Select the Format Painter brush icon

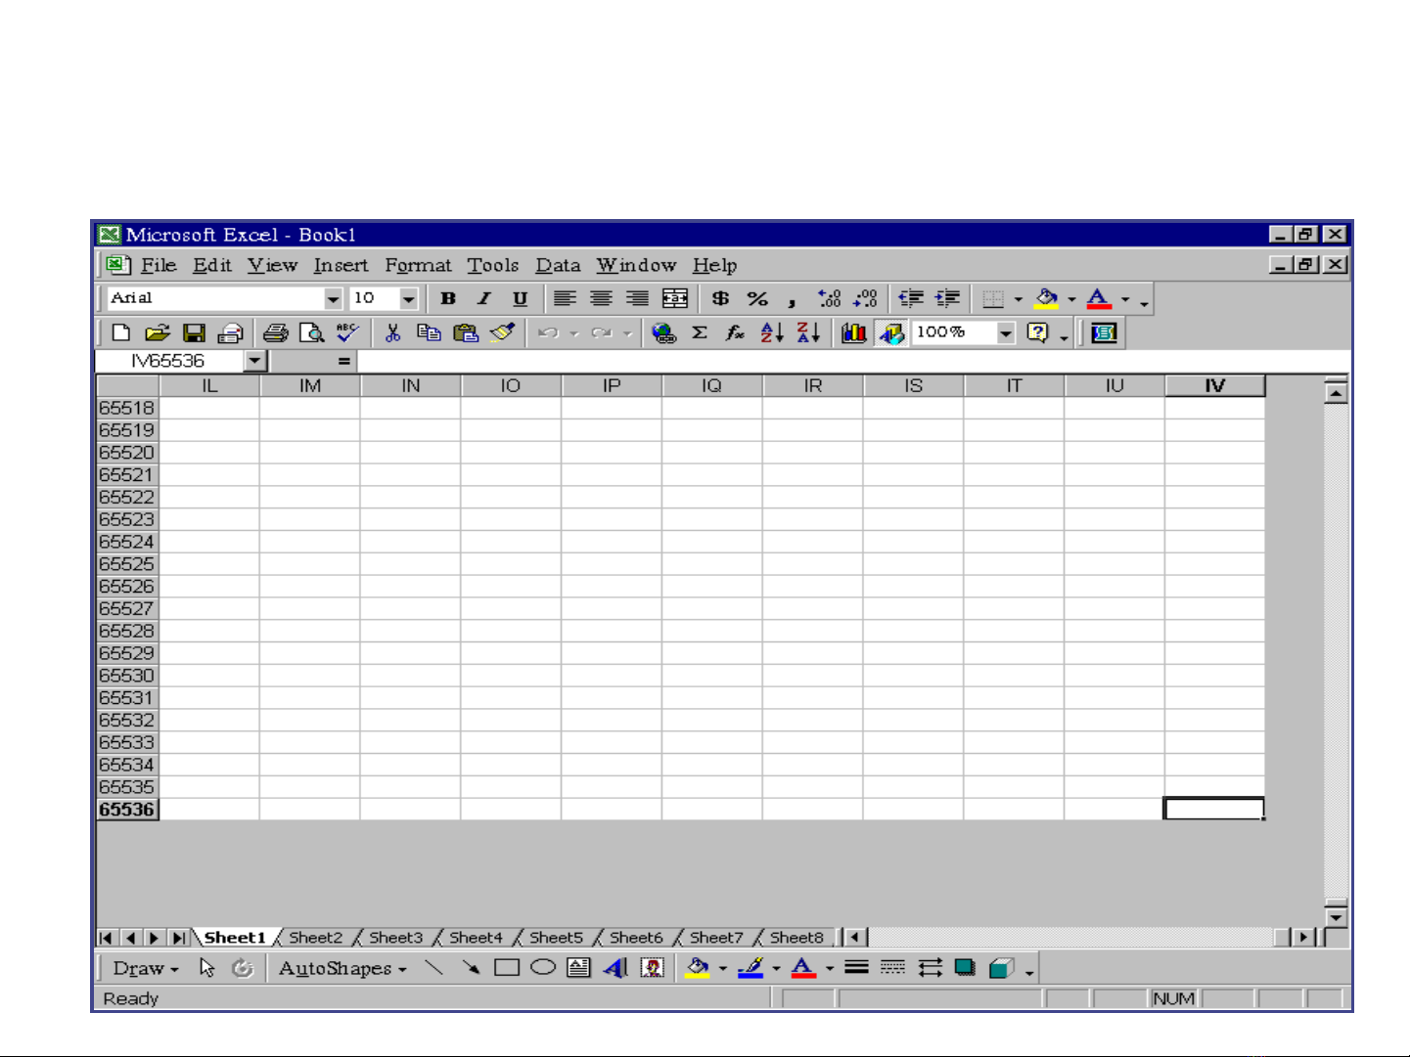click(x=503, y=333)
